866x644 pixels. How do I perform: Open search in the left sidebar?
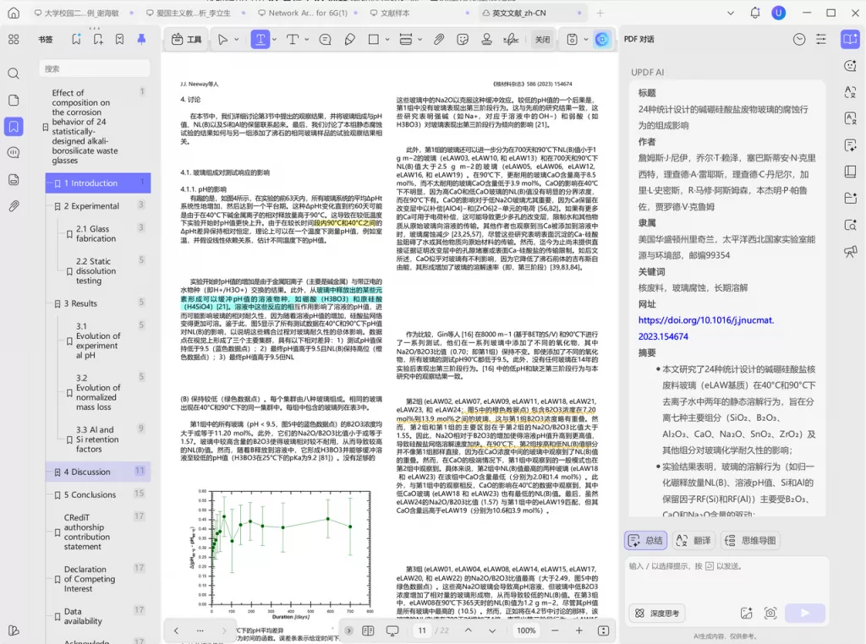pyautogui.click(x=14, y=73)
